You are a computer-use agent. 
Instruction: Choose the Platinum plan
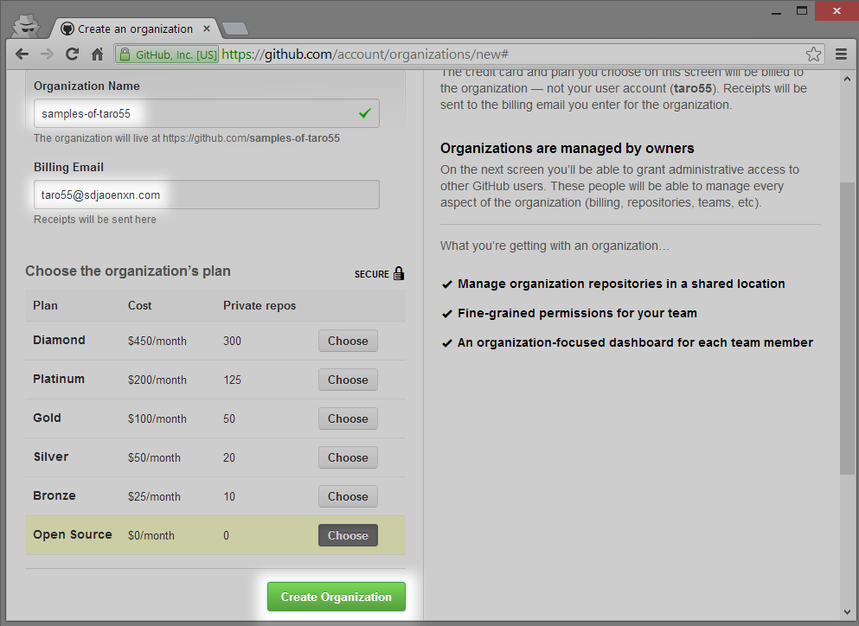pos(348,380)
